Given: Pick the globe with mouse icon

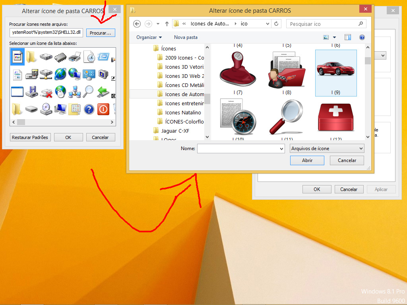Looking at the screenshot, I should tap(60, 92).
